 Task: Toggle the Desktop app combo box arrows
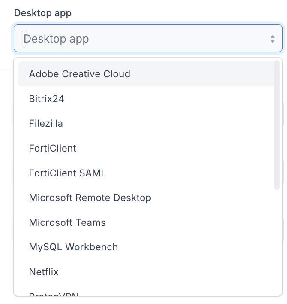pos(272,39)
